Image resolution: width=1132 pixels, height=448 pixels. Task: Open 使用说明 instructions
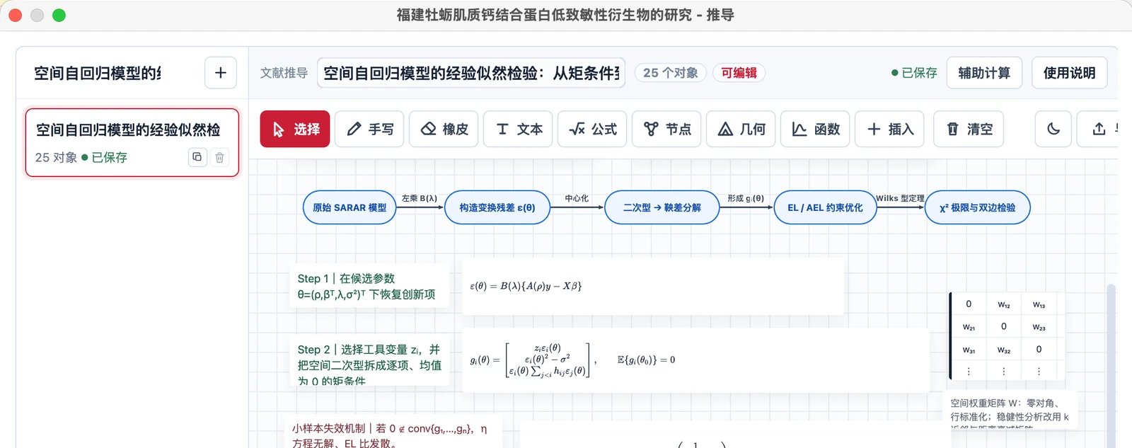pos(1069,73)
